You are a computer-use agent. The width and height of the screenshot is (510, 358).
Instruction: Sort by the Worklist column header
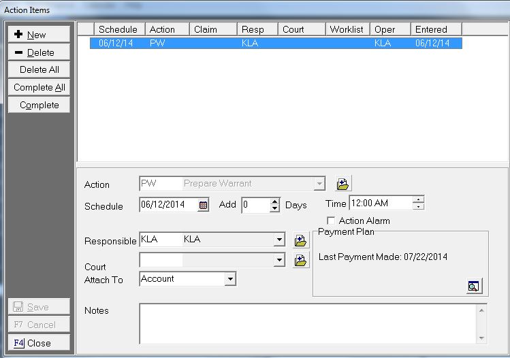(347, 29)
